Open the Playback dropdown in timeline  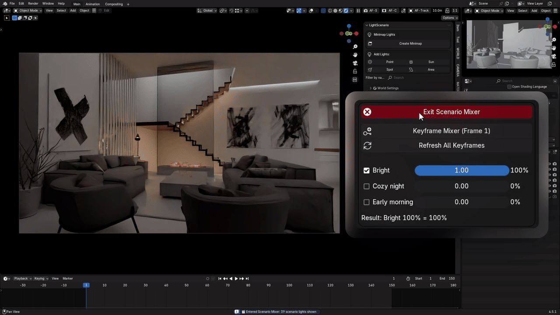pos(22,279)
